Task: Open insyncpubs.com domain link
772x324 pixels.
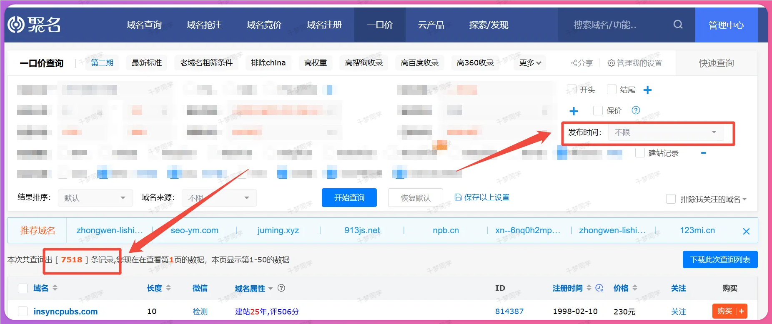Action: pyautogui.click(x=65, y=312)
